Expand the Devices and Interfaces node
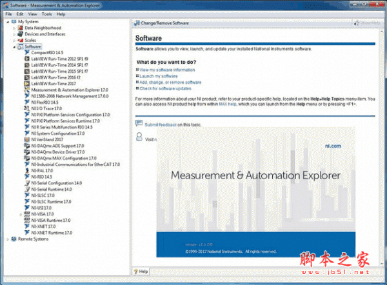This screenshot has height=285, width=387. (14, 34)
